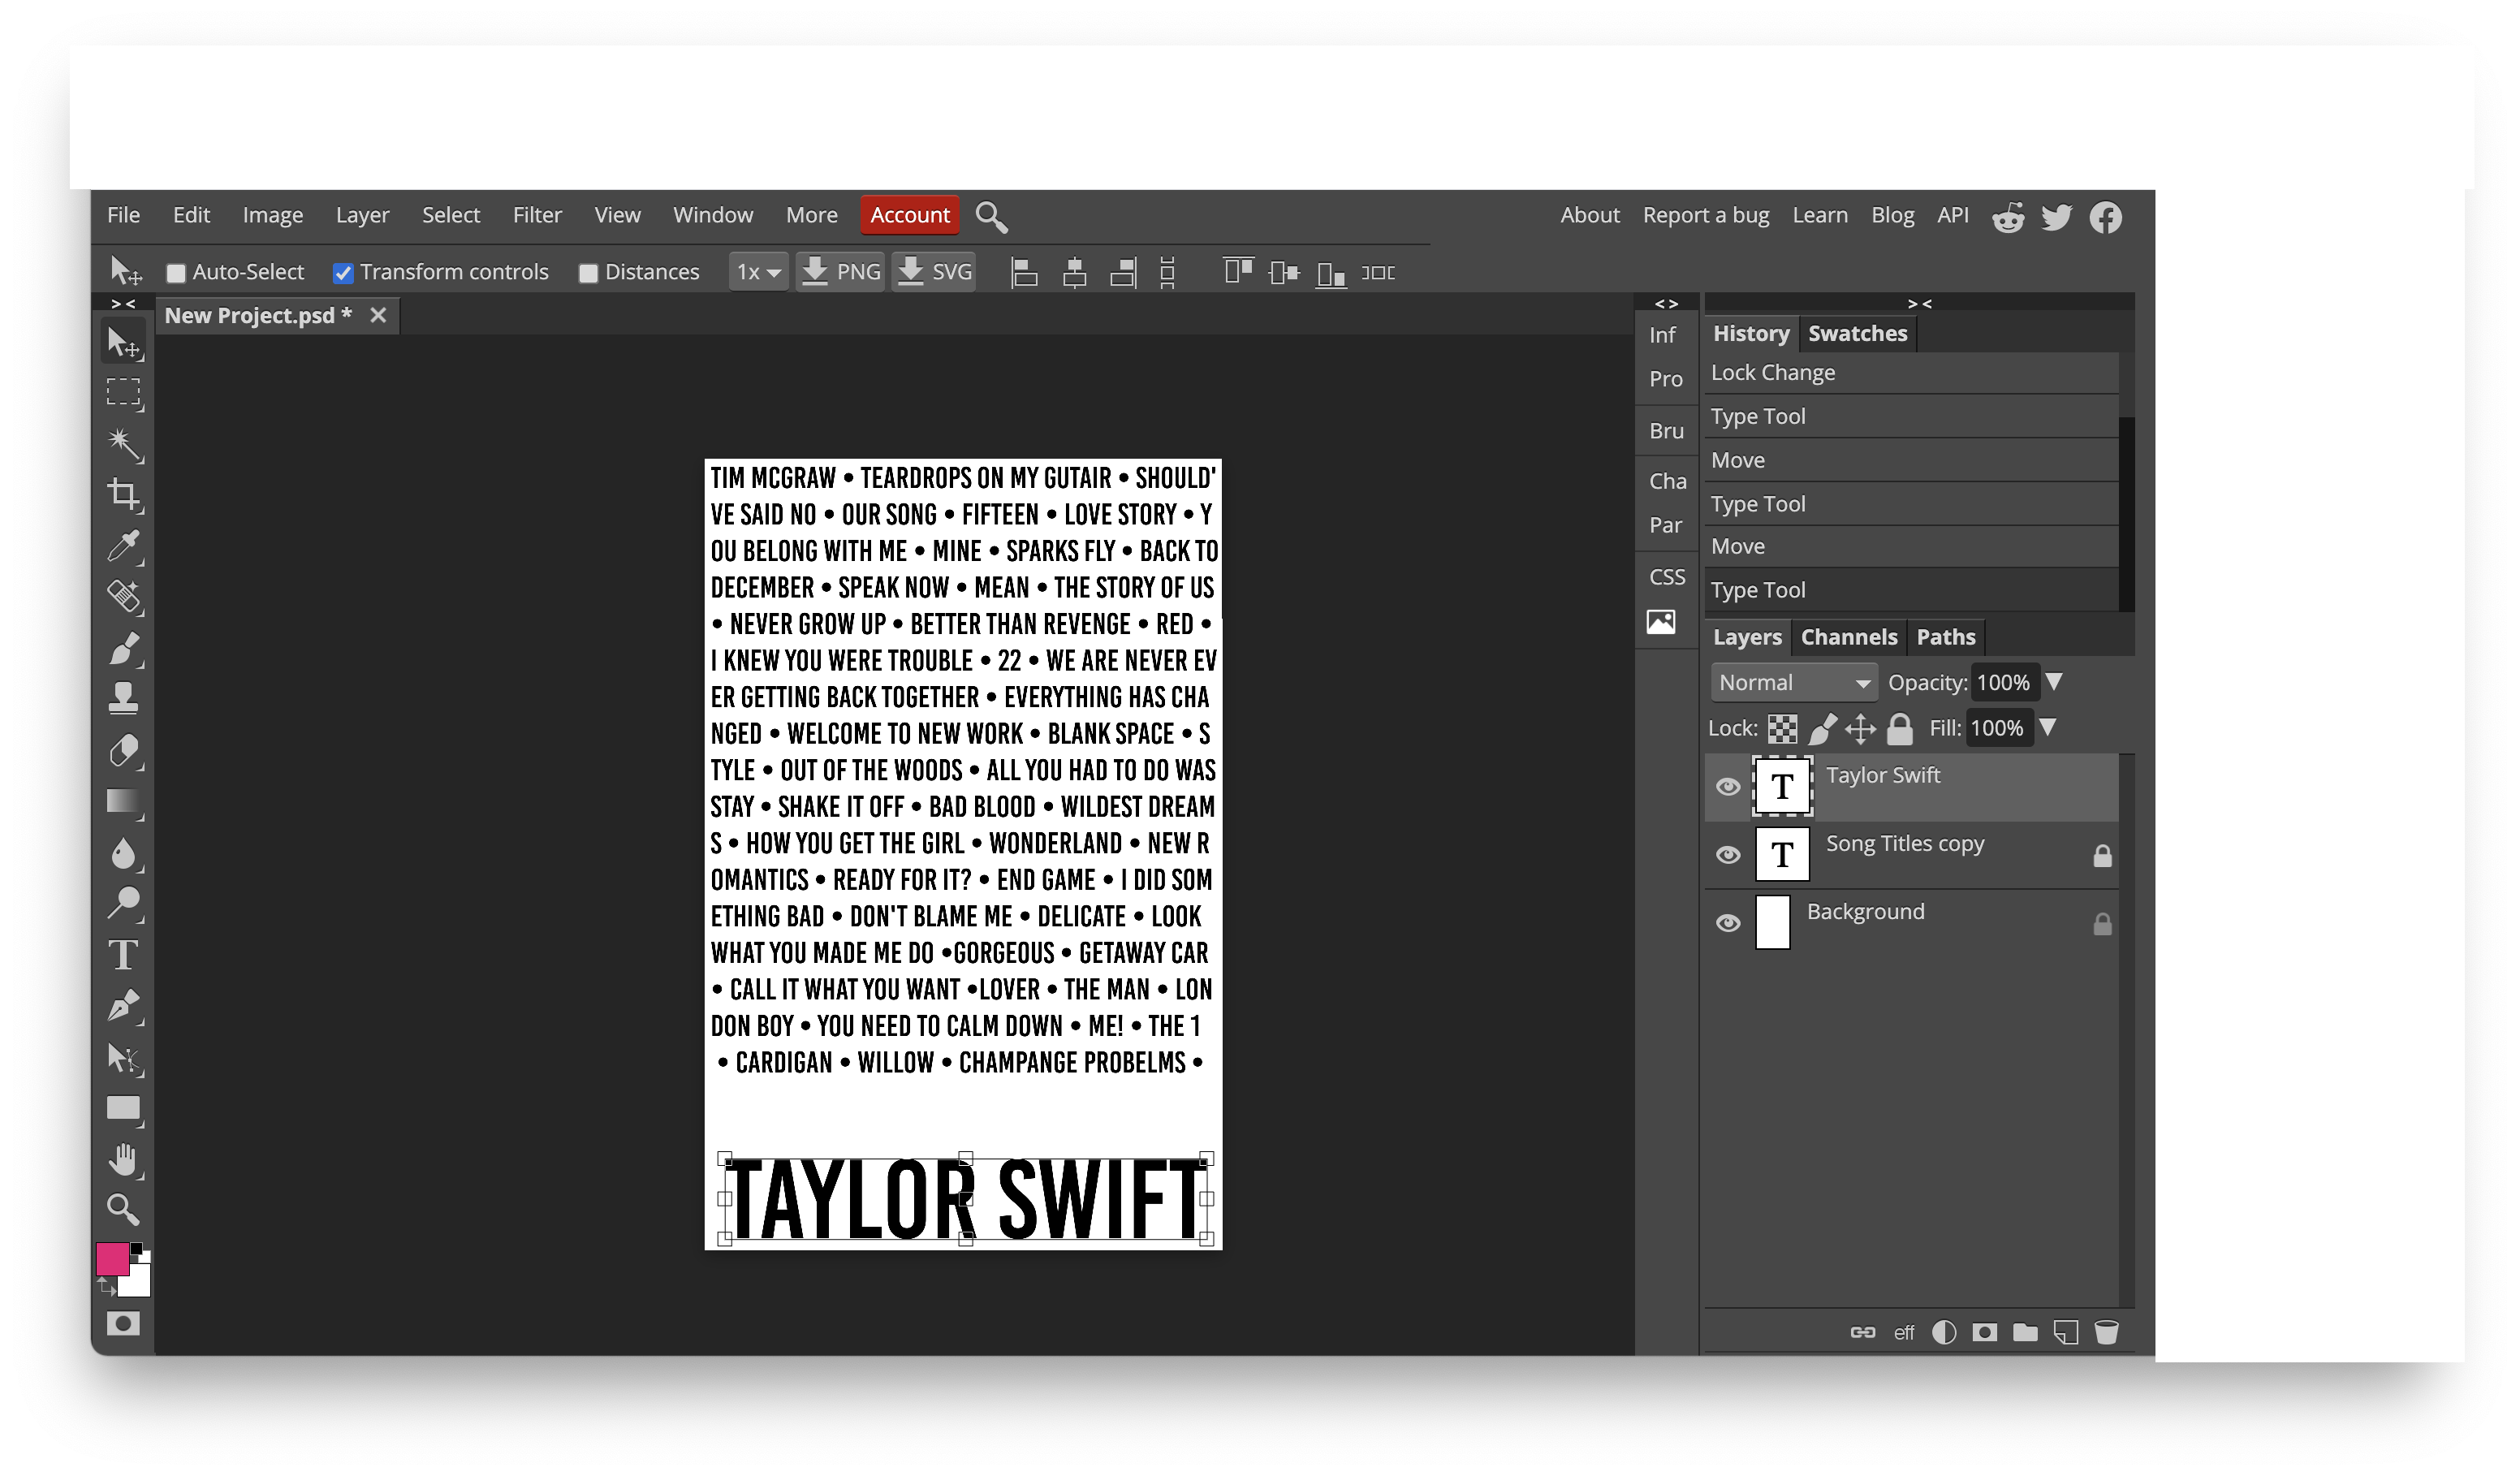Open the File menu

(x=123, y=215)
